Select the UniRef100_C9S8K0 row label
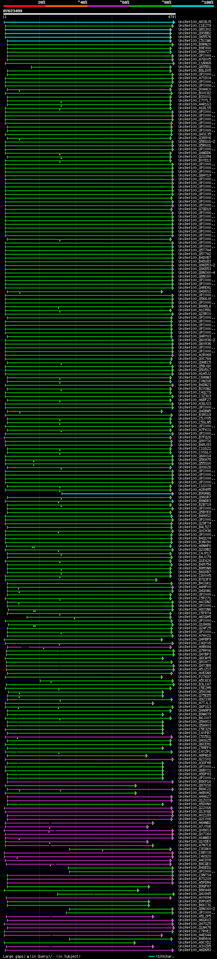This screenshot has width=217, height=959. pos(195,849)
